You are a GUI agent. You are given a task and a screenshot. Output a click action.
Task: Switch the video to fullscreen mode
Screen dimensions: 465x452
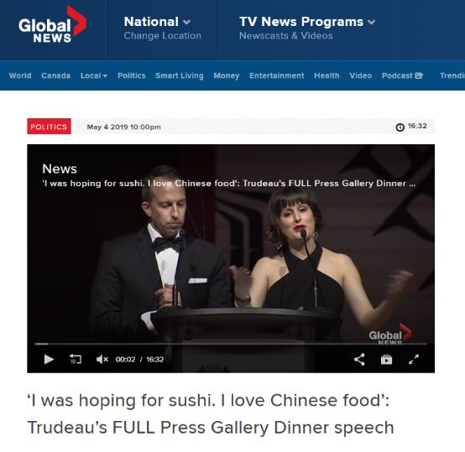pos(414,359)
